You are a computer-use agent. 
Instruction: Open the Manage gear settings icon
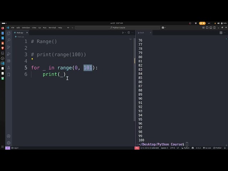tap(9, 143)
